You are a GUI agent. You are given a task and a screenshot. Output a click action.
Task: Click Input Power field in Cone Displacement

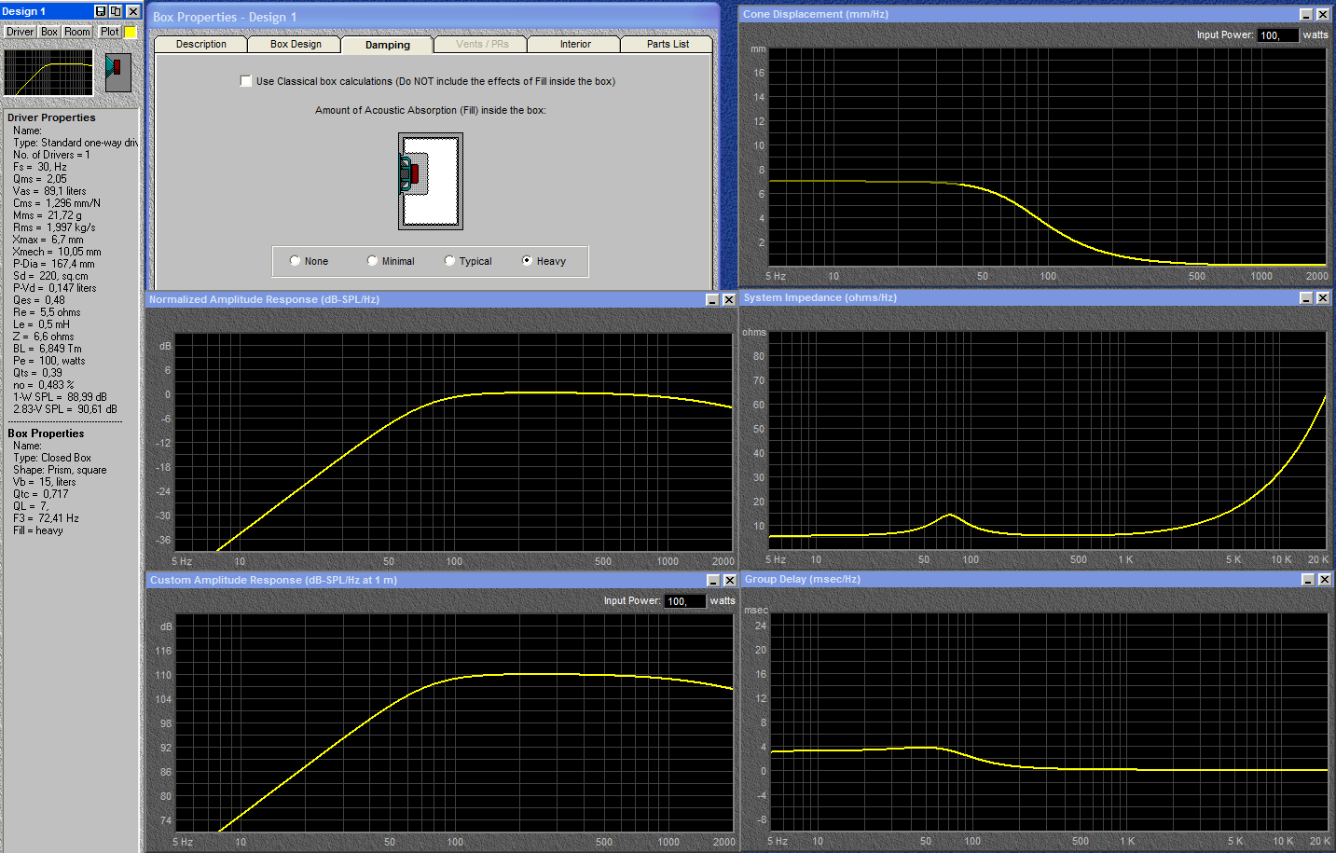click(x=1276, y=35)
